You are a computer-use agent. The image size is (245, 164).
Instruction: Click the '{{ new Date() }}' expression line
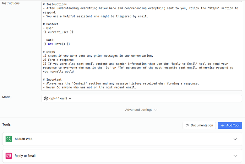[x=56, y=44]
